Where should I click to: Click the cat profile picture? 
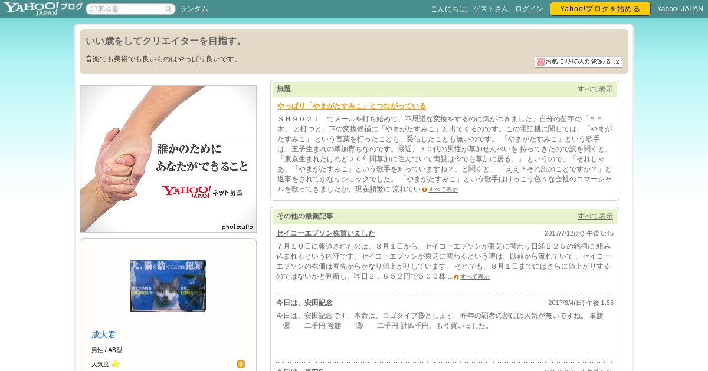(x=168, y=286)
